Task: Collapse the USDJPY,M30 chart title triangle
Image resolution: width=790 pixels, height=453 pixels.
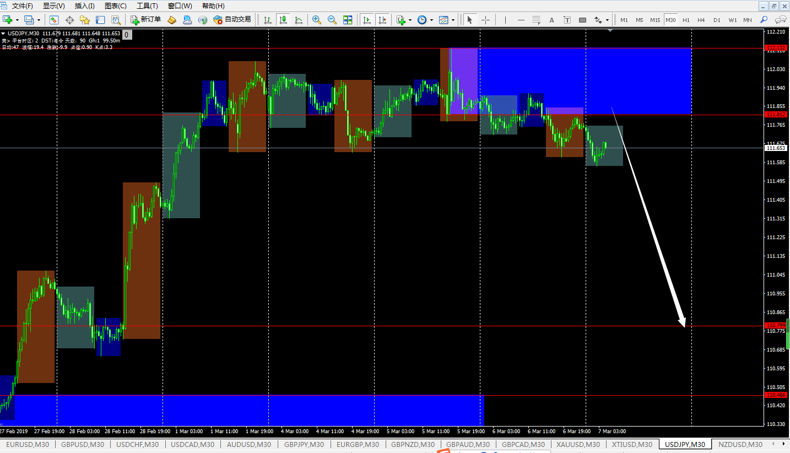Action: [x=4, y=34]
